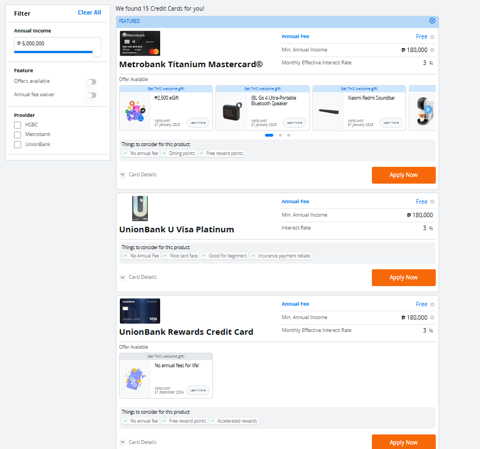Click the info icon beside Metrobank's Free annual fee
Screen dimensions: 480x449
432,37
